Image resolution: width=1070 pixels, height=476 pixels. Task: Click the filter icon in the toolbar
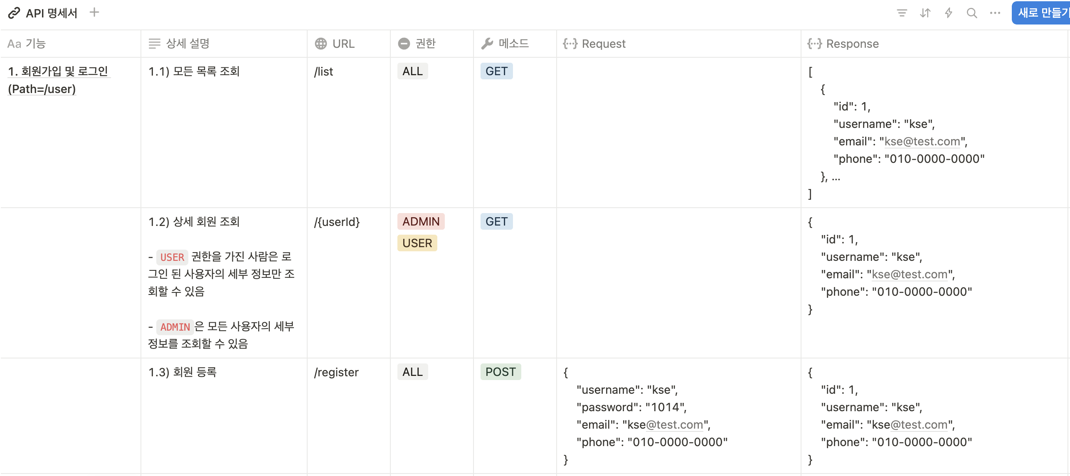coord(902,13)
